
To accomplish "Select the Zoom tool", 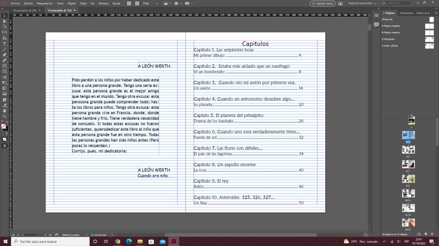I will [4, 116].
